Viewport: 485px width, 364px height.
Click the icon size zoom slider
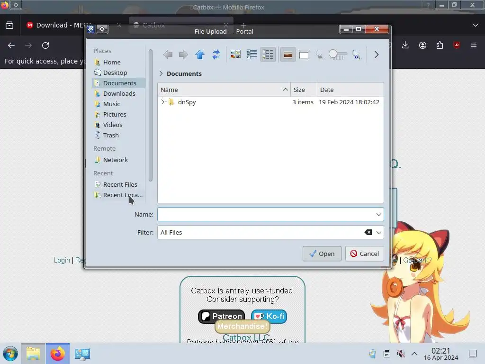[x=338, y=55]
